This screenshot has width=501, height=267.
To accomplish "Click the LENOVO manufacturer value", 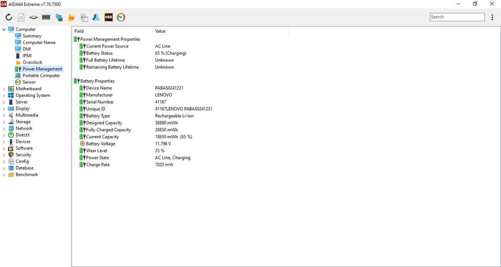I will pyautogui.click(x=164, y=95).
